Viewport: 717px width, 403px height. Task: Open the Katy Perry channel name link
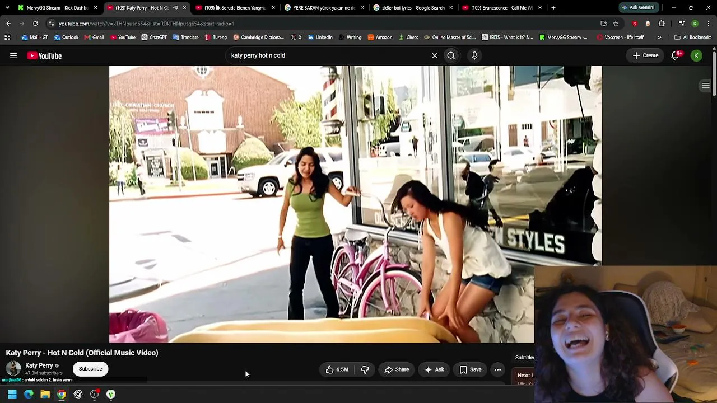(x=39, y=365)
